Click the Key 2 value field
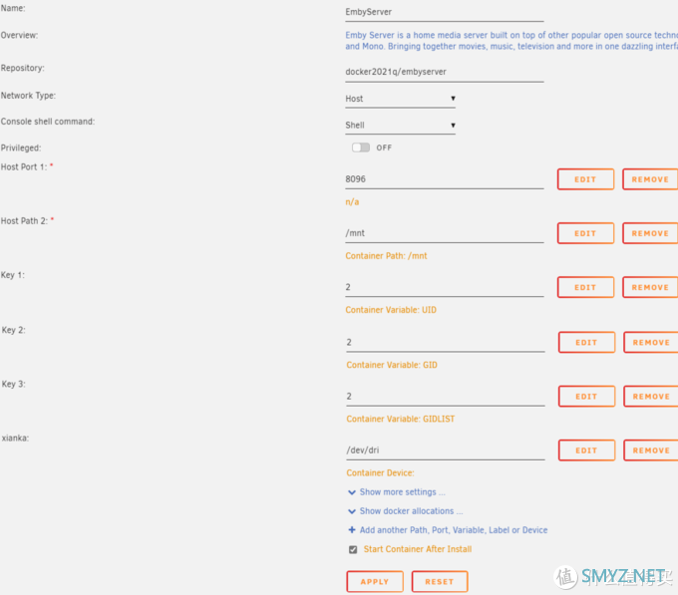The height and width of the screenshot is (595, 678). pos(445,343)
